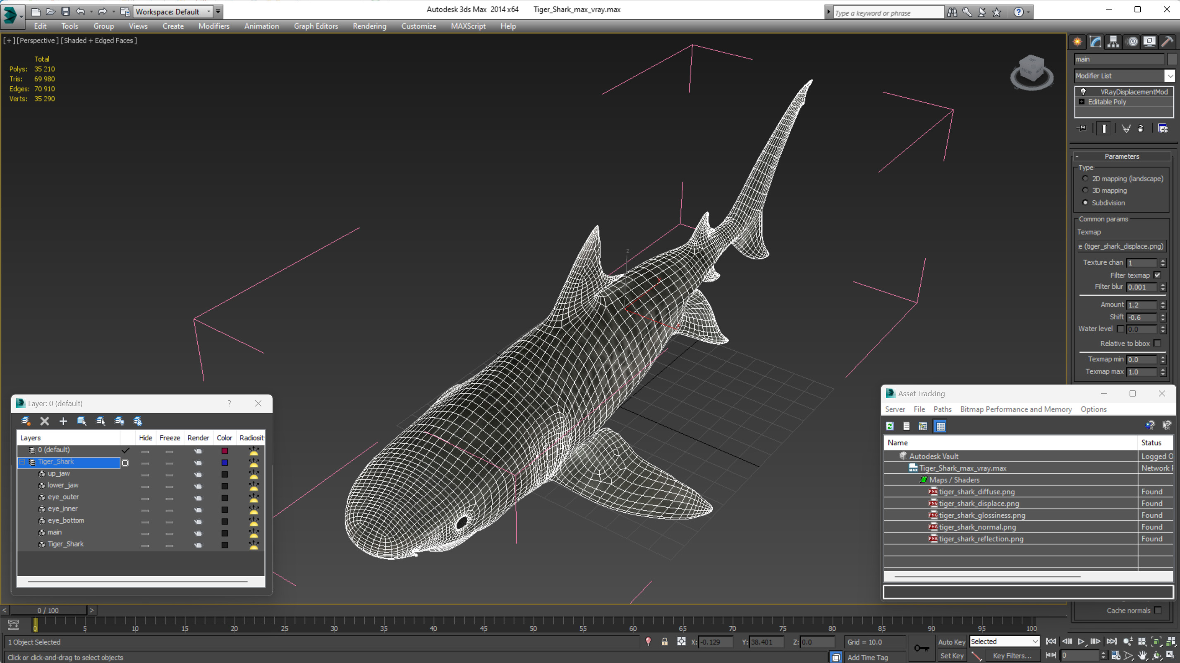Open the Create command panel tab
Viewport: 1180px width, 663px height.
[1077, 42]
